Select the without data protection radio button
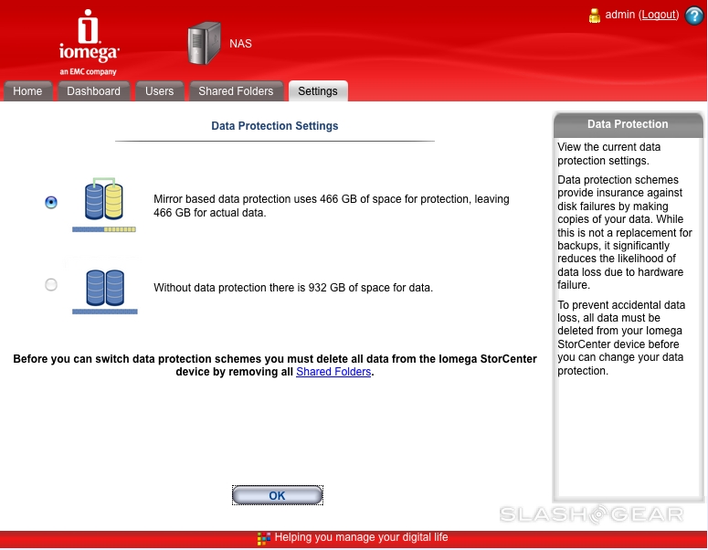The width and height of the screenshot is (708, 550). point(51,285)
